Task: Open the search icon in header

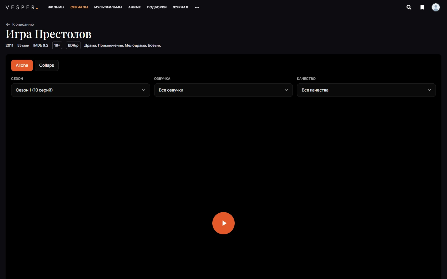Action: (x=409, y=7)
